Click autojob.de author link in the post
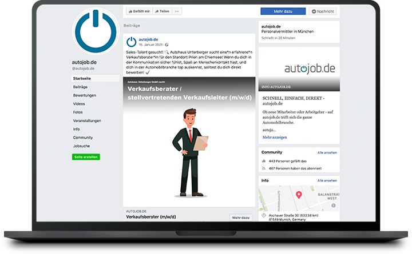The height and width of the screenshot is (254, 412). tap(148, 39)
